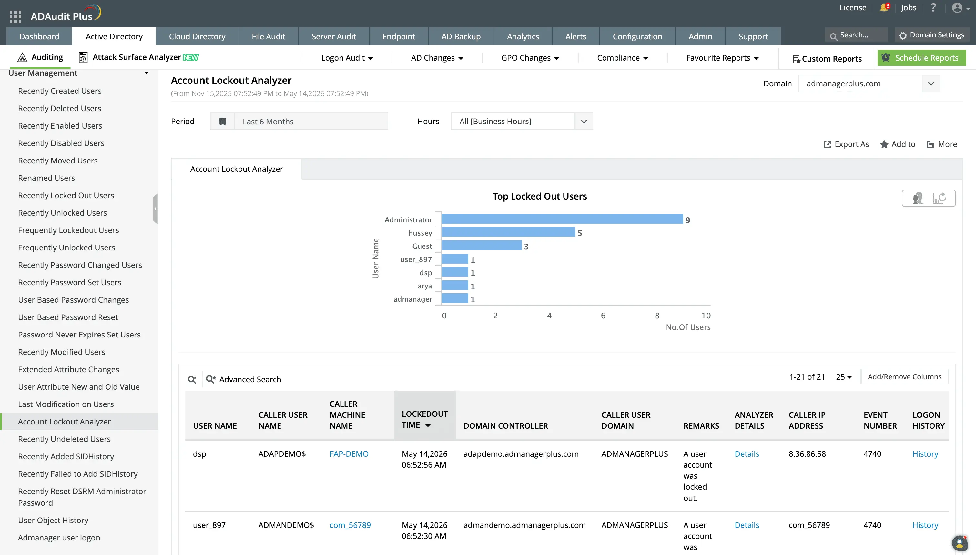The image size is (976, 555).
Task: Expand the Favourite Reports dropdown
Action: click(x=722, y=58)
